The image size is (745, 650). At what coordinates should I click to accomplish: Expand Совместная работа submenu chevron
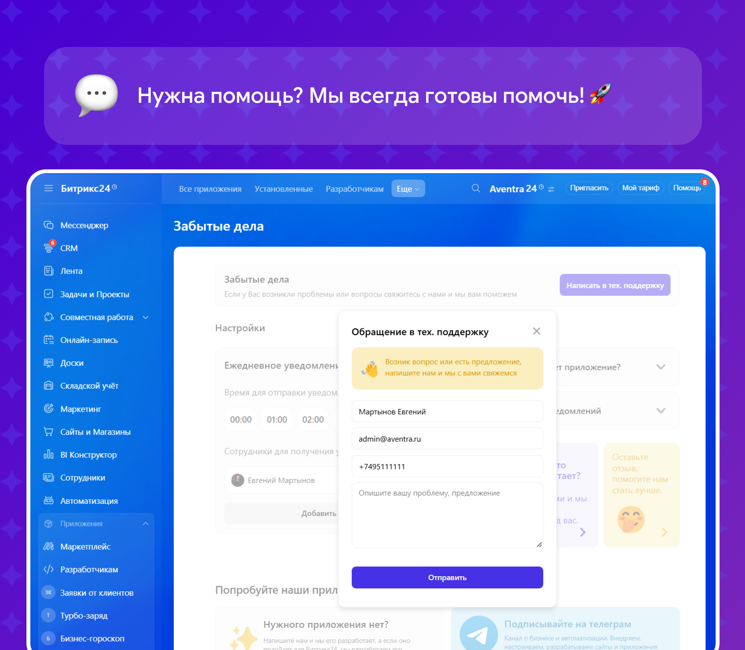[x=146, y=317]
